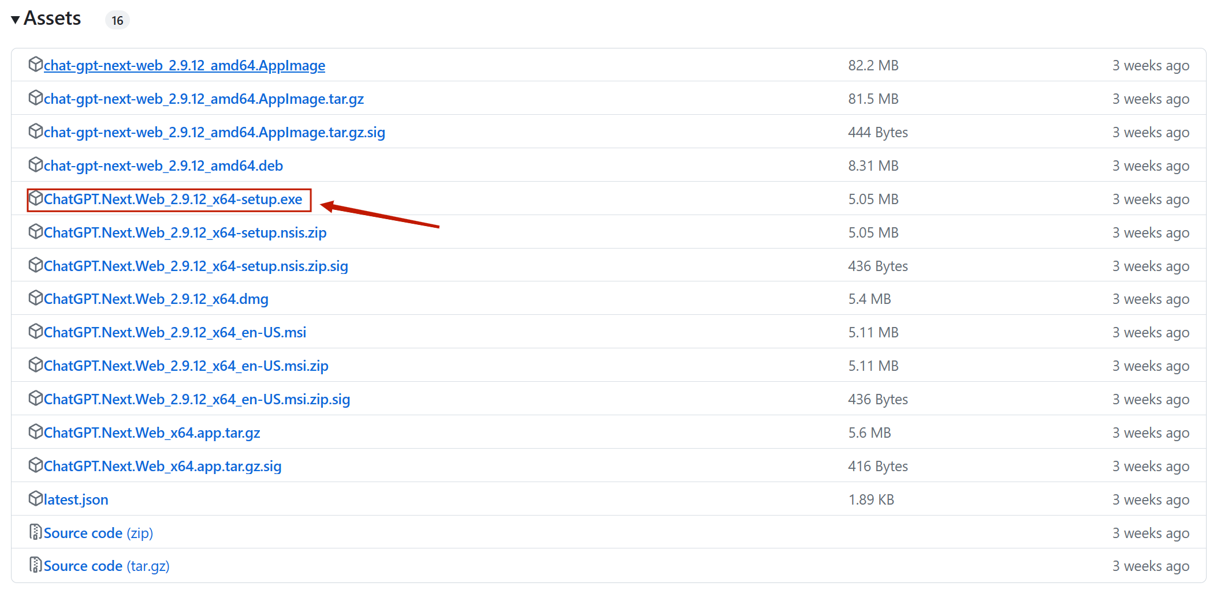Click the package icon beside latest.json
The width and height of the screenshot is (1217, 594).
tap(36, 498)
